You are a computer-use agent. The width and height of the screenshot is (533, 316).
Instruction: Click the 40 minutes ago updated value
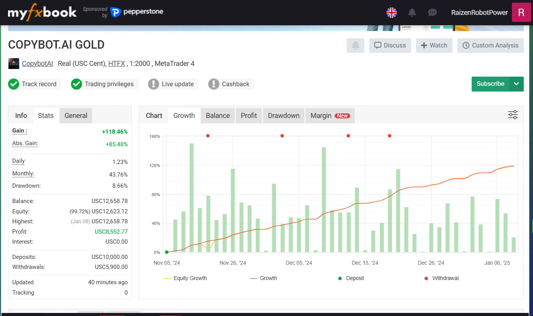pos(108,282)
